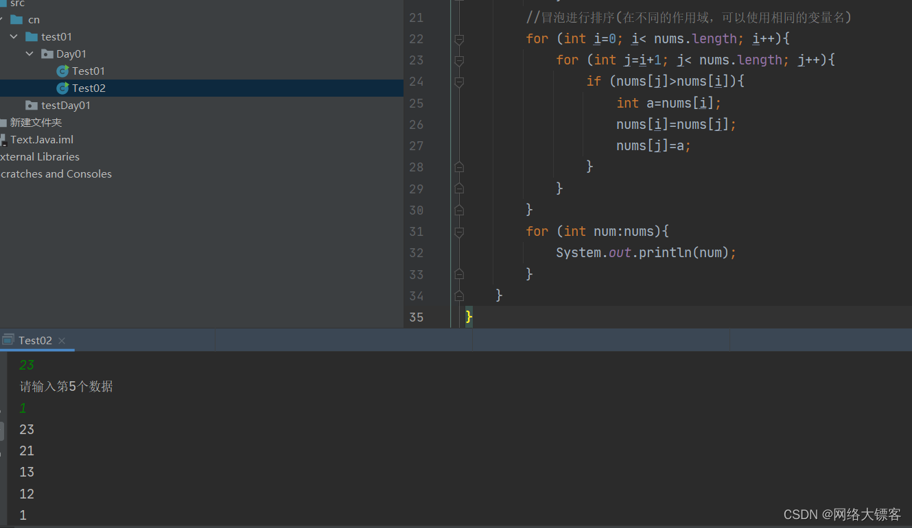Viewport: 912px width, 528px height.
Task: Click the Test01 class icon
Action: (x=62, y=71)
